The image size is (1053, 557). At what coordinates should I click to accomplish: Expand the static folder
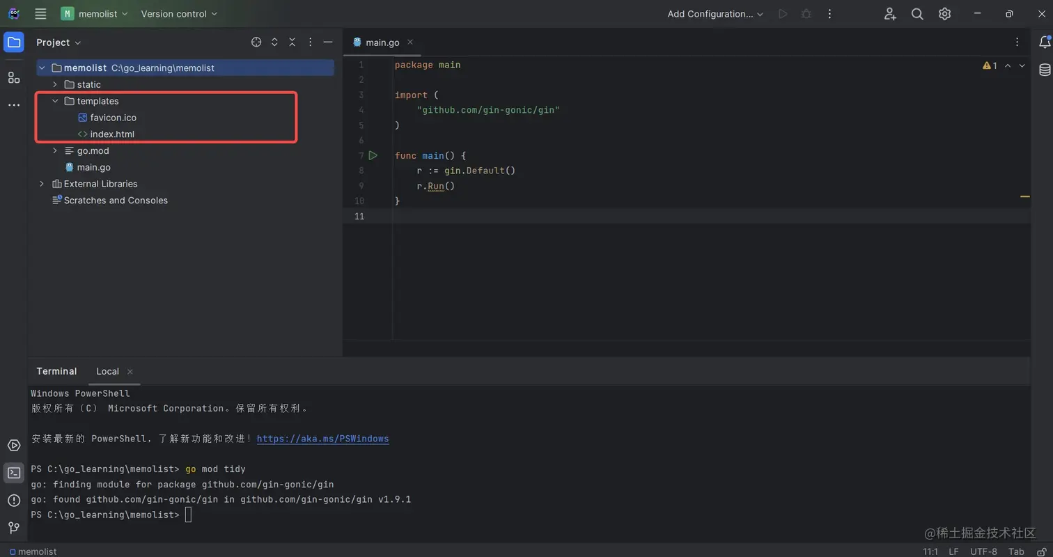click(55, 84)
